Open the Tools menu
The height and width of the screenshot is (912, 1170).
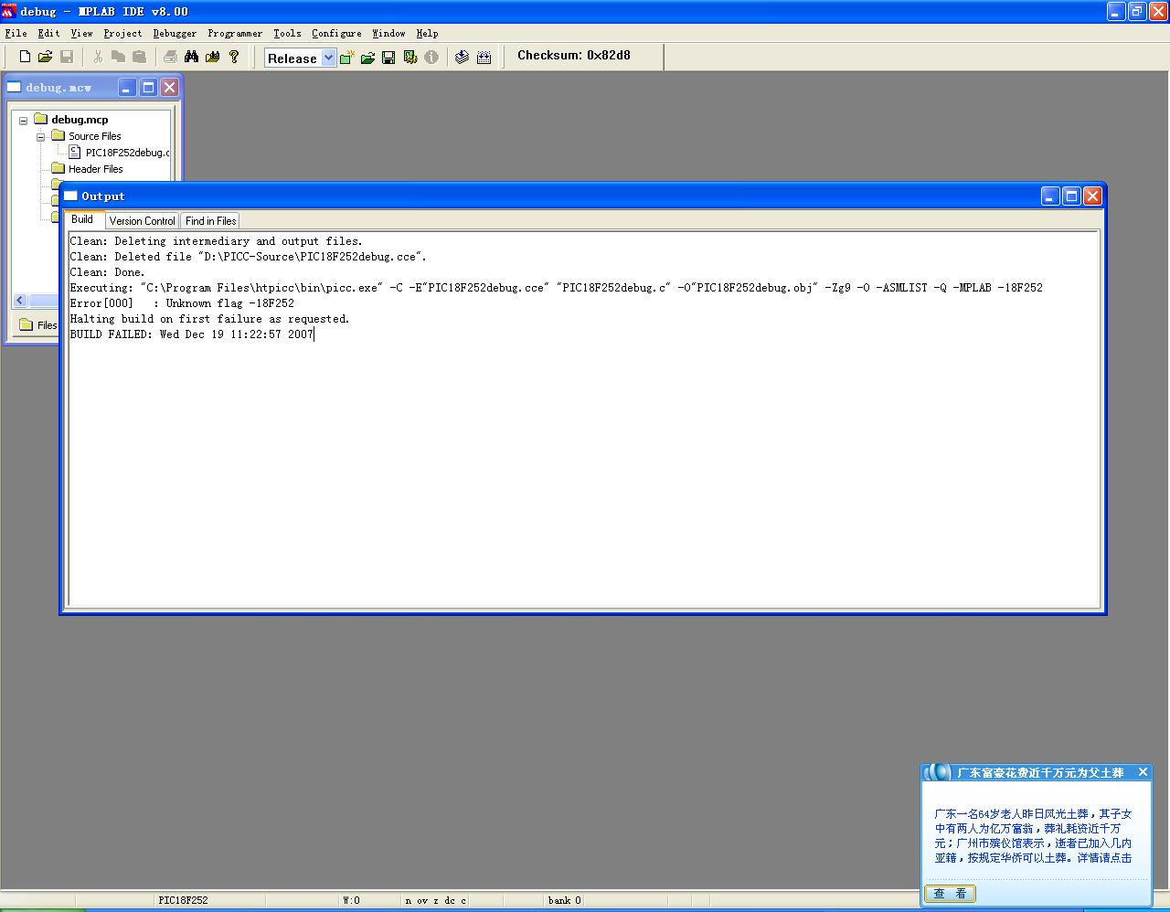tap(287, 33)
